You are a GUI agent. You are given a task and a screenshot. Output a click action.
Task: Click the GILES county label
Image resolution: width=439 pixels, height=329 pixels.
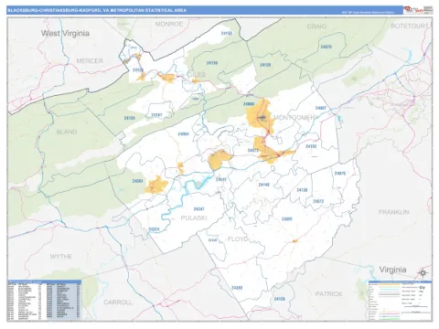click(197, 75)
